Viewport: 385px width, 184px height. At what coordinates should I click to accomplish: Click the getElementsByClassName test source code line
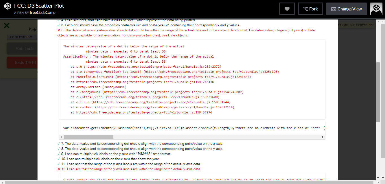[x=194, y=128]
